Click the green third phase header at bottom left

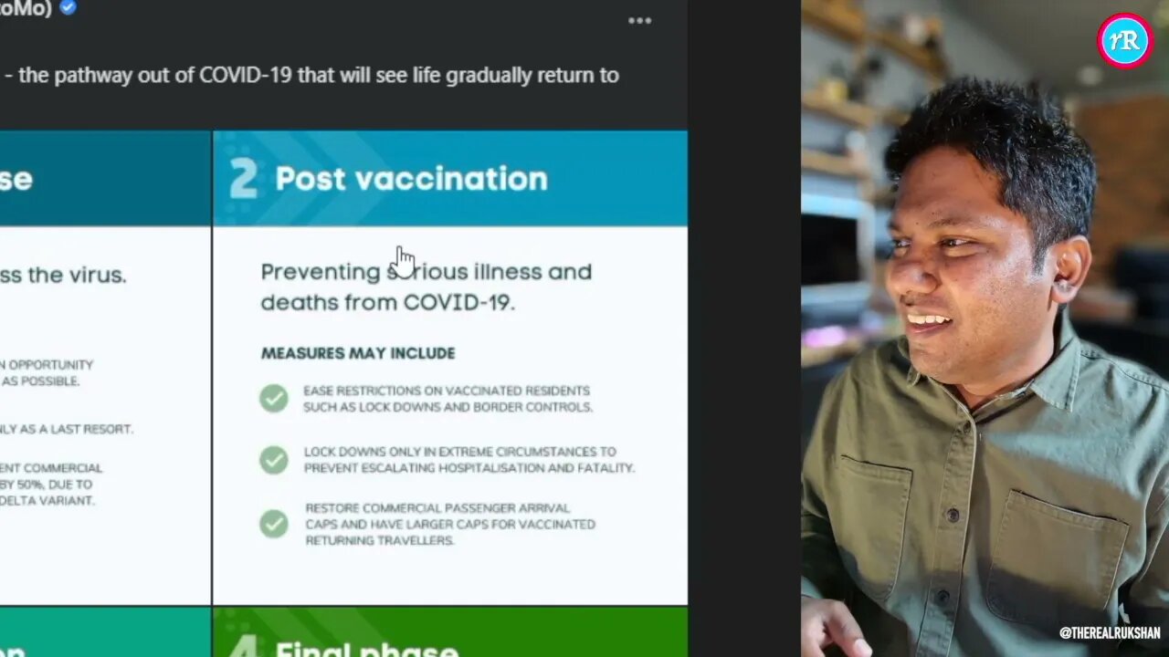105,632
